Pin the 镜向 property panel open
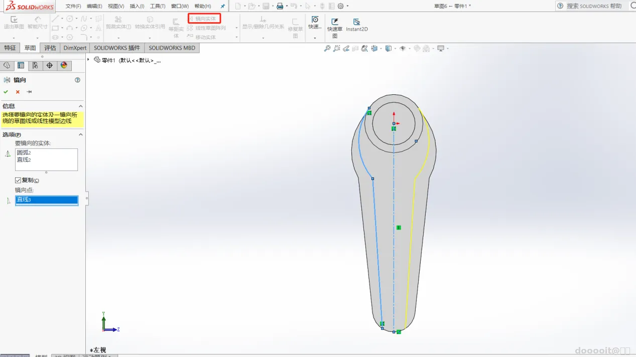The width and height of the screenshot is (636, 357). 29,92
